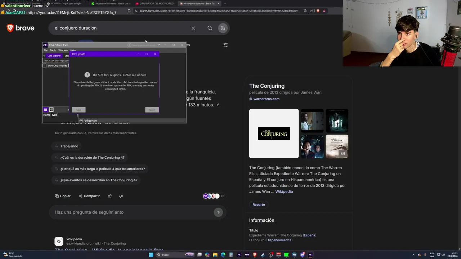The image size is (461, 259).
Task: Open Discord from taskbar
Action: point(302,255)
